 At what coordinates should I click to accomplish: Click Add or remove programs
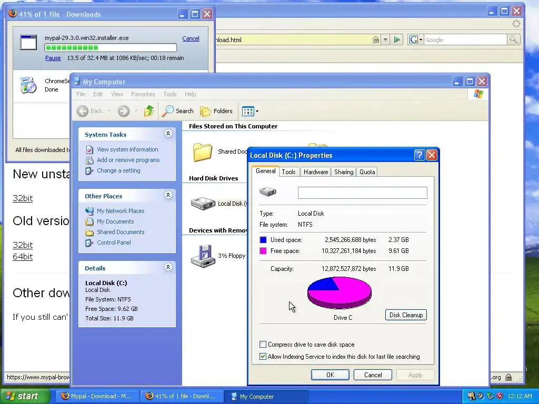click(128, 160)
